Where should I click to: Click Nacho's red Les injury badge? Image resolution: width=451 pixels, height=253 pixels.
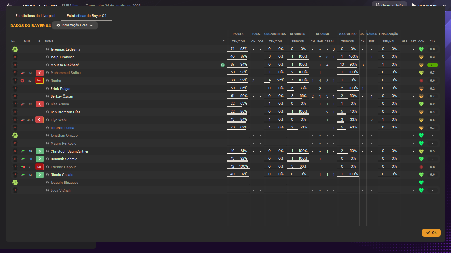(x=39, y=81)
